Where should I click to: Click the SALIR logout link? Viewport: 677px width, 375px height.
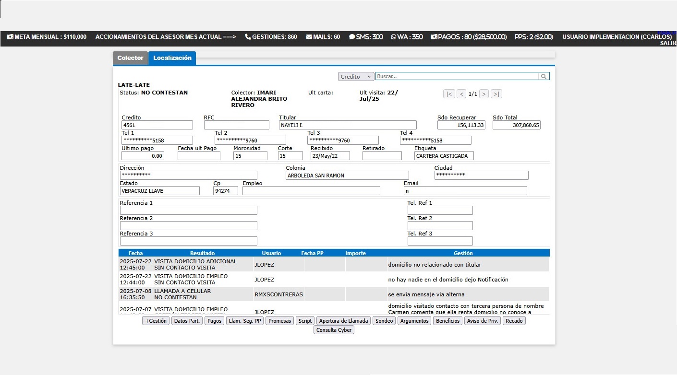coord(668,43)
